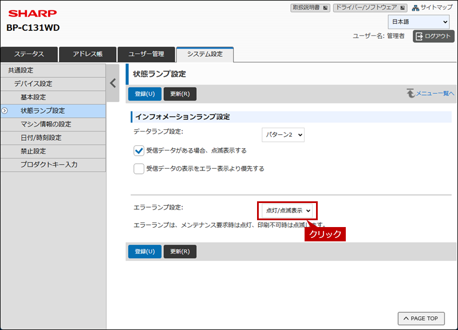The image size is (458, 330).
Task: Switch to the アドレス帳 tab
Action: pyautogui.click(x=88, y=54)
